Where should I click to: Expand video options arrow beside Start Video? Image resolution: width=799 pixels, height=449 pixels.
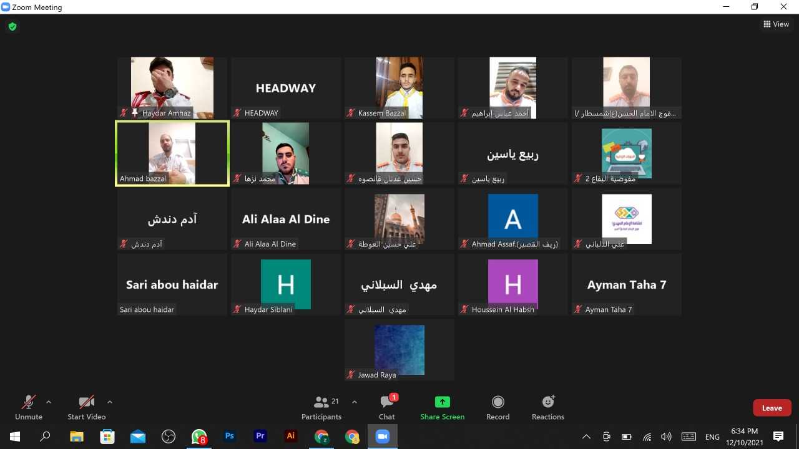click(x=110, y=402)
